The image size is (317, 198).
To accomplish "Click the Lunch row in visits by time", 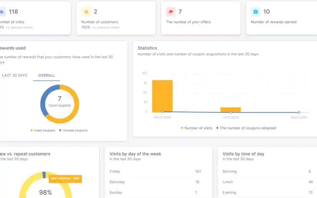I will 268,182.
